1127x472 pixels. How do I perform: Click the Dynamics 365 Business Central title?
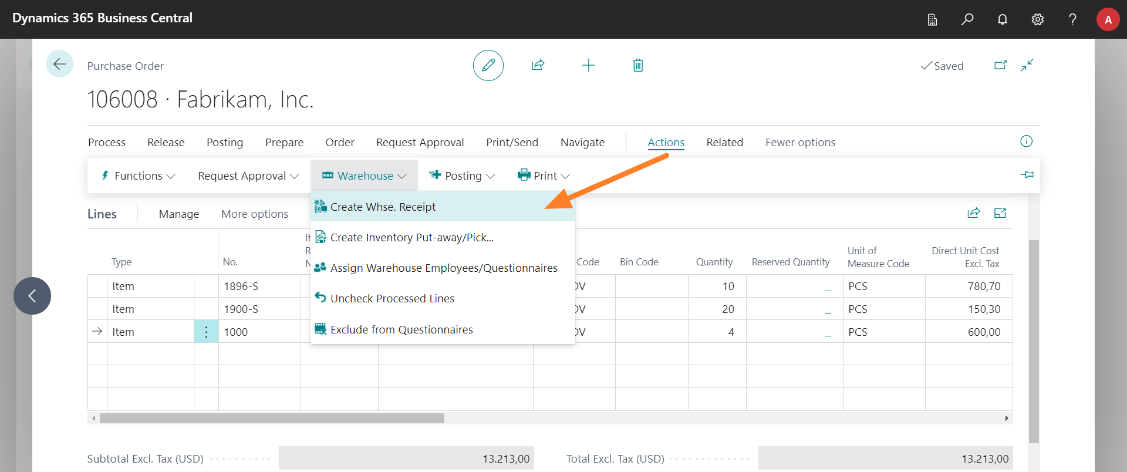(x=102, y=18)
